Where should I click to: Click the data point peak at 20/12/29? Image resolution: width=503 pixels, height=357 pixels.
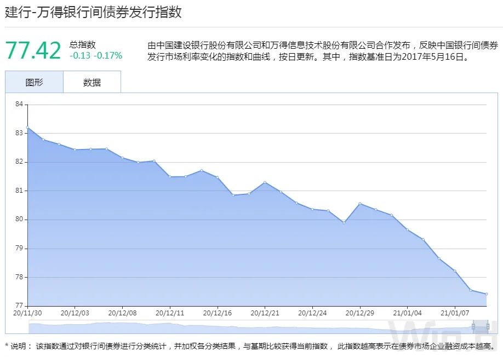[360, 204]
